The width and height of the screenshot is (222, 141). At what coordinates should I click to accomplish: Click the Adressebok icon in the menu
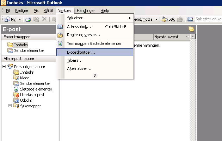pos(60,27)
